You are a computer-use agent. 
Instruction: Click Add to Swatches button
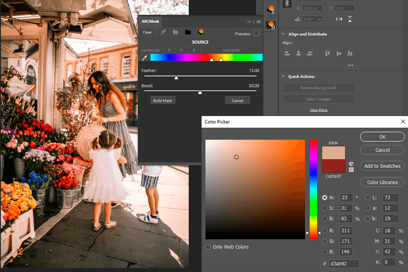[x=382, y=166]
